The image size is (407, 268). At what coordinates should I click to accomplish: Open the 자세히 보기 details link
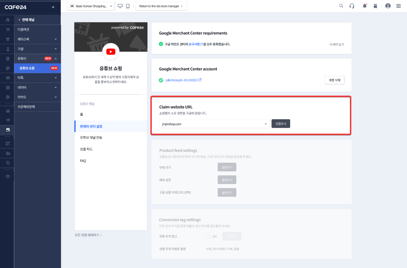coord(337,45)
